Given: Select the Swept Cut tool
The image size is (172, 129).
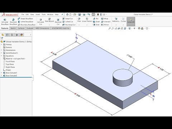Looking at the screenshot, I should coord(67,19).
